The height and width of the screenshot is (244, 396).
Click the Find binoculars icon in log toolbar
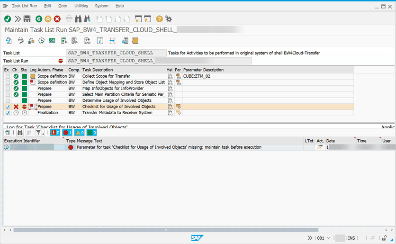click(20, 133)
